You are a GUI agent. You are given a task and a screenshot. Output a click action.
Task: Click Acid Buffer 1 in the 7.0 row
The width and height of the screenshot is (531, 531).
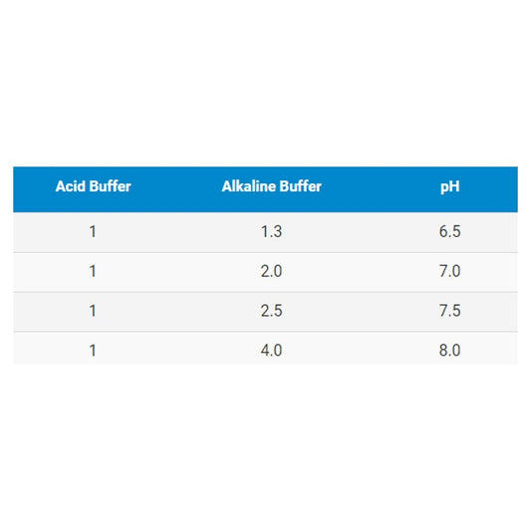(x=93, y=272)
